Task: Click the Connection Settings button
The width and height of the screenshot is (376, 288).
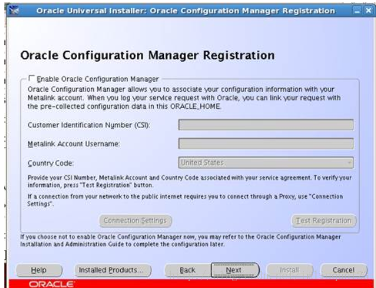Action: pos(136,221)
